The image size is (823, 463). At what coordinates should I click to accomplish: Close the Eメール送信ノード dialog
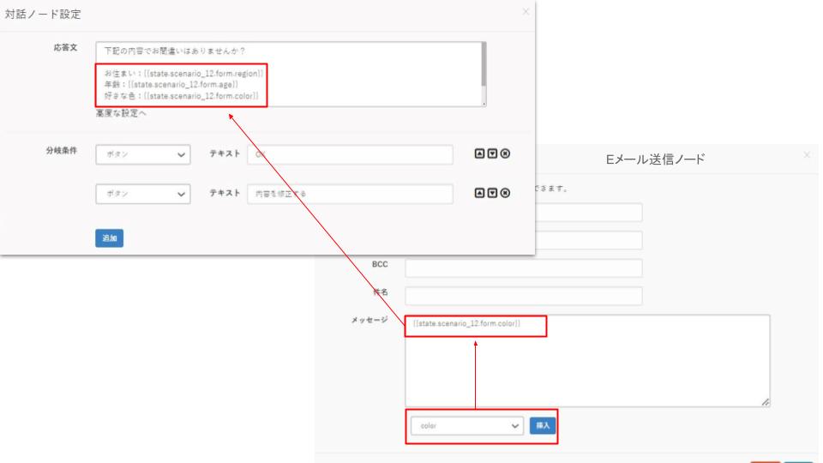[x=807, y=154]
